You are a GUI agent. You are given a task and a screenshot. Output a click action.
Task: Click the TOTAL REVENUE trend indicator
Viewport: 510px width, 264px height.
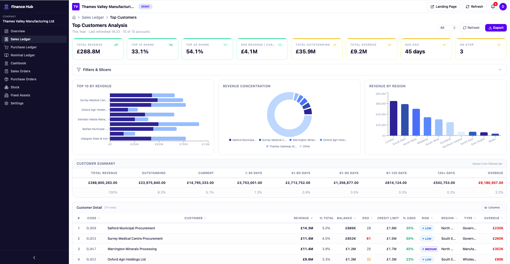116,45
